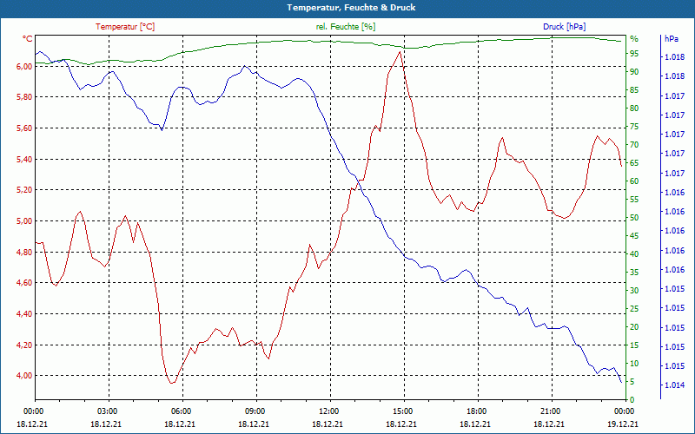Click the temperature axis value 6,00
This screenshot has width=695, height=434.
click(25, 66)
